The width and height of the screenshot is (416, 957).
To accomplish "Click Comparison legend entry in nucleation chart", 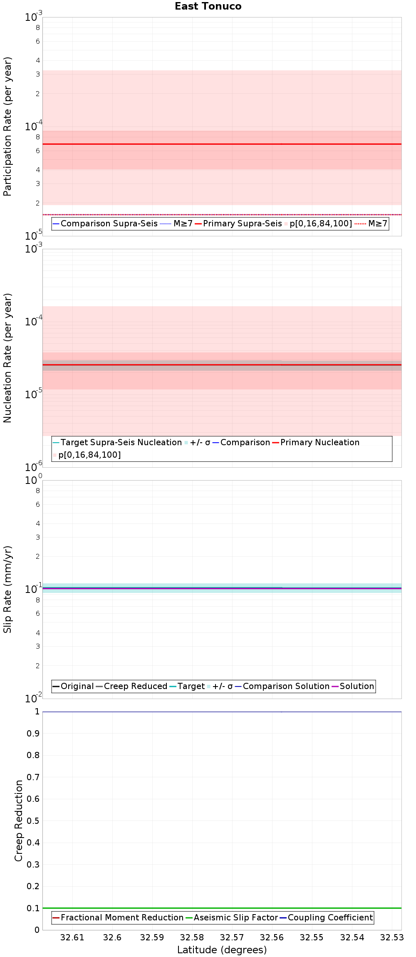I will click(241, 442).
